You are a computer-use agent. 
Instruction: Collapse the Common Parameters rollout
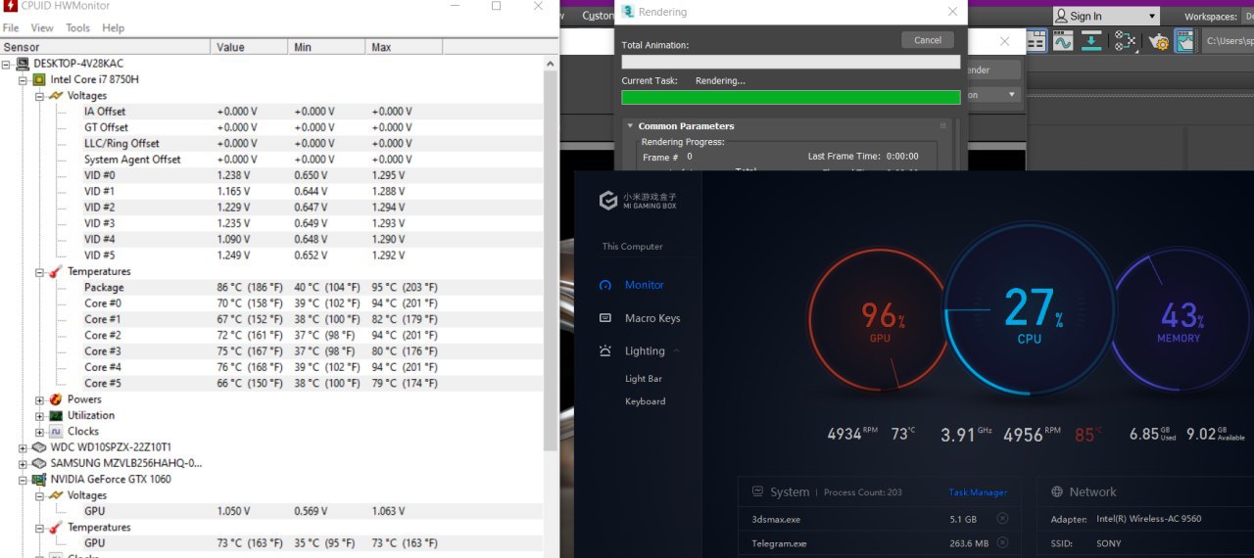click(630, 126)
